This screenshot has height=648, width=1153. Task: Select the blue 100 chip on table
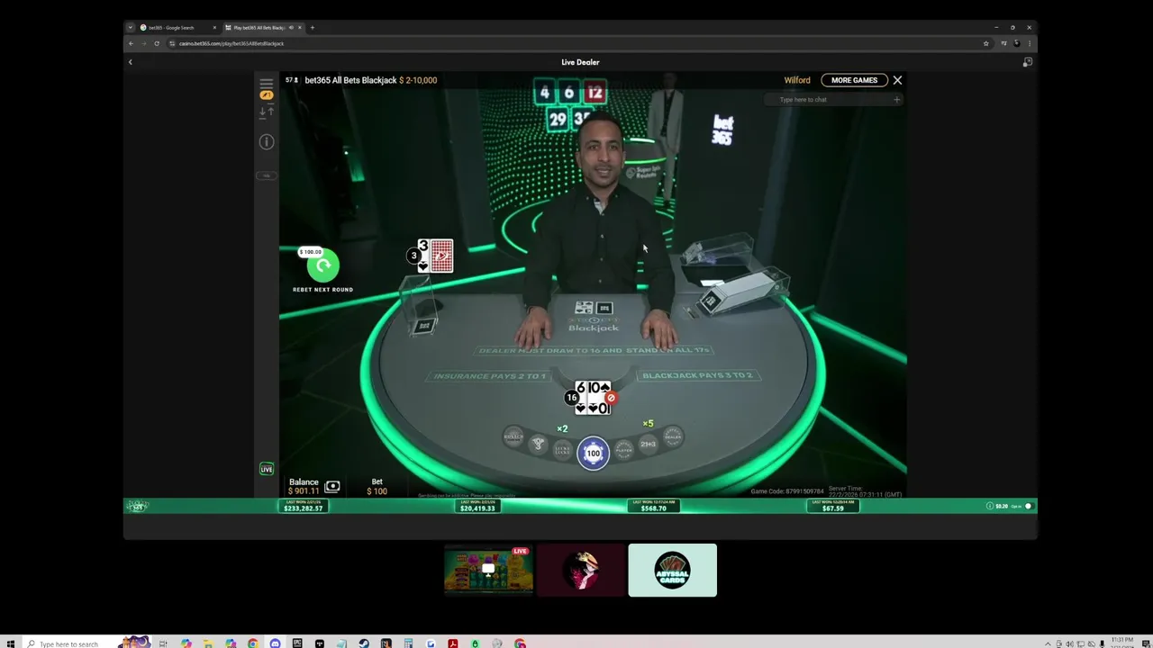(x=593, y=453)
